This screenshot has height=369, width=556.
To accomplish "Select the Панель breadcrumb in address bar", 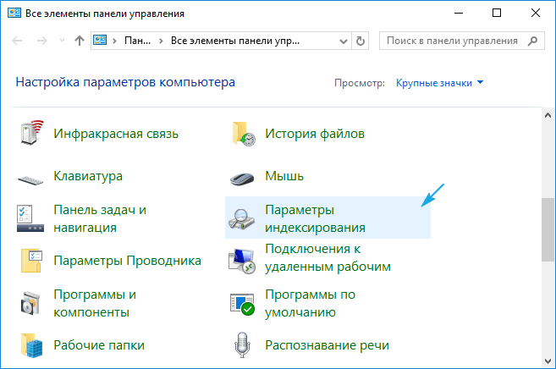I will point(138,41).
